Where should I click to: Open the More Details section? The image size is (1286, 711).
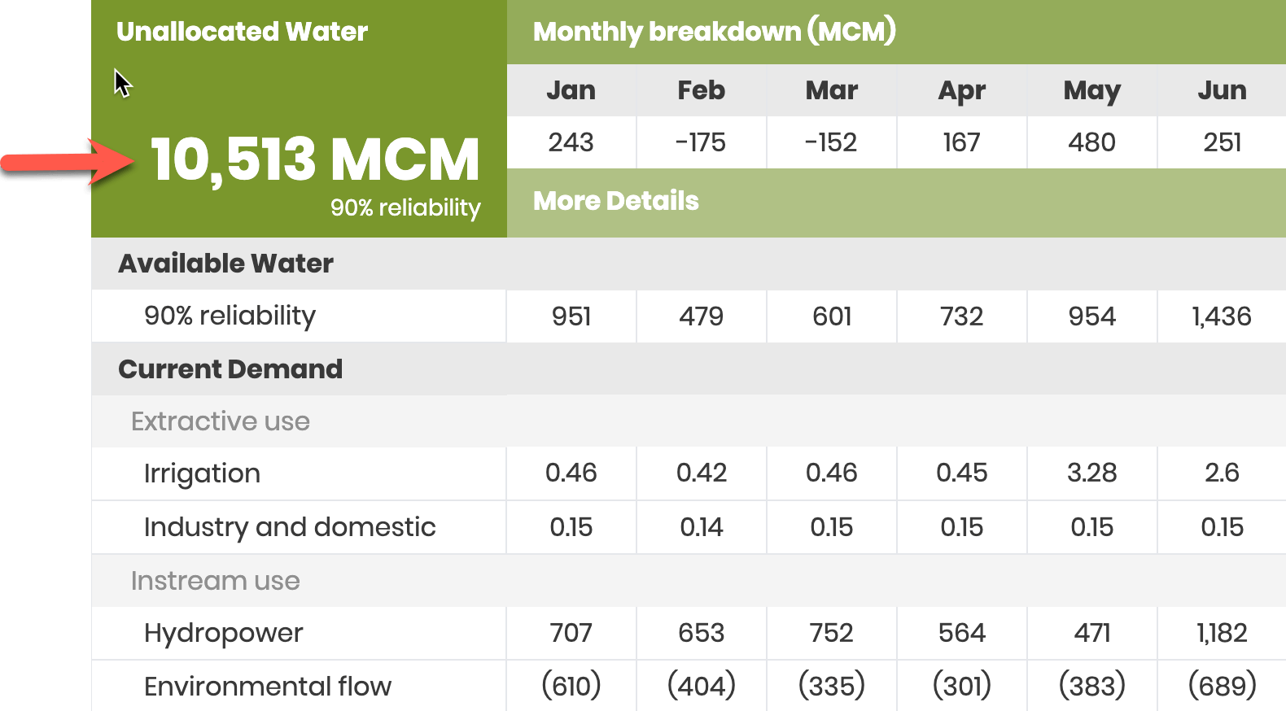(615, 200)
